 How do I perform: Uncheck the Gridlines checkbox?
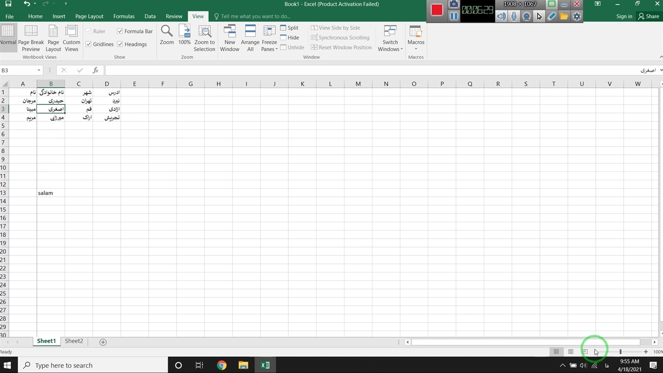(x=89, y=45)
